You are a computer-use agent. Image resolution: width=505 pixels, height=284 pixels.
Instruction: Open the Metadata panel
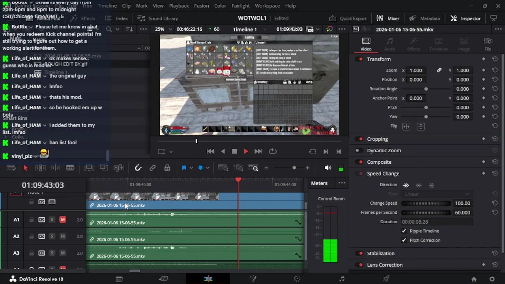click(x=425, y=19)
